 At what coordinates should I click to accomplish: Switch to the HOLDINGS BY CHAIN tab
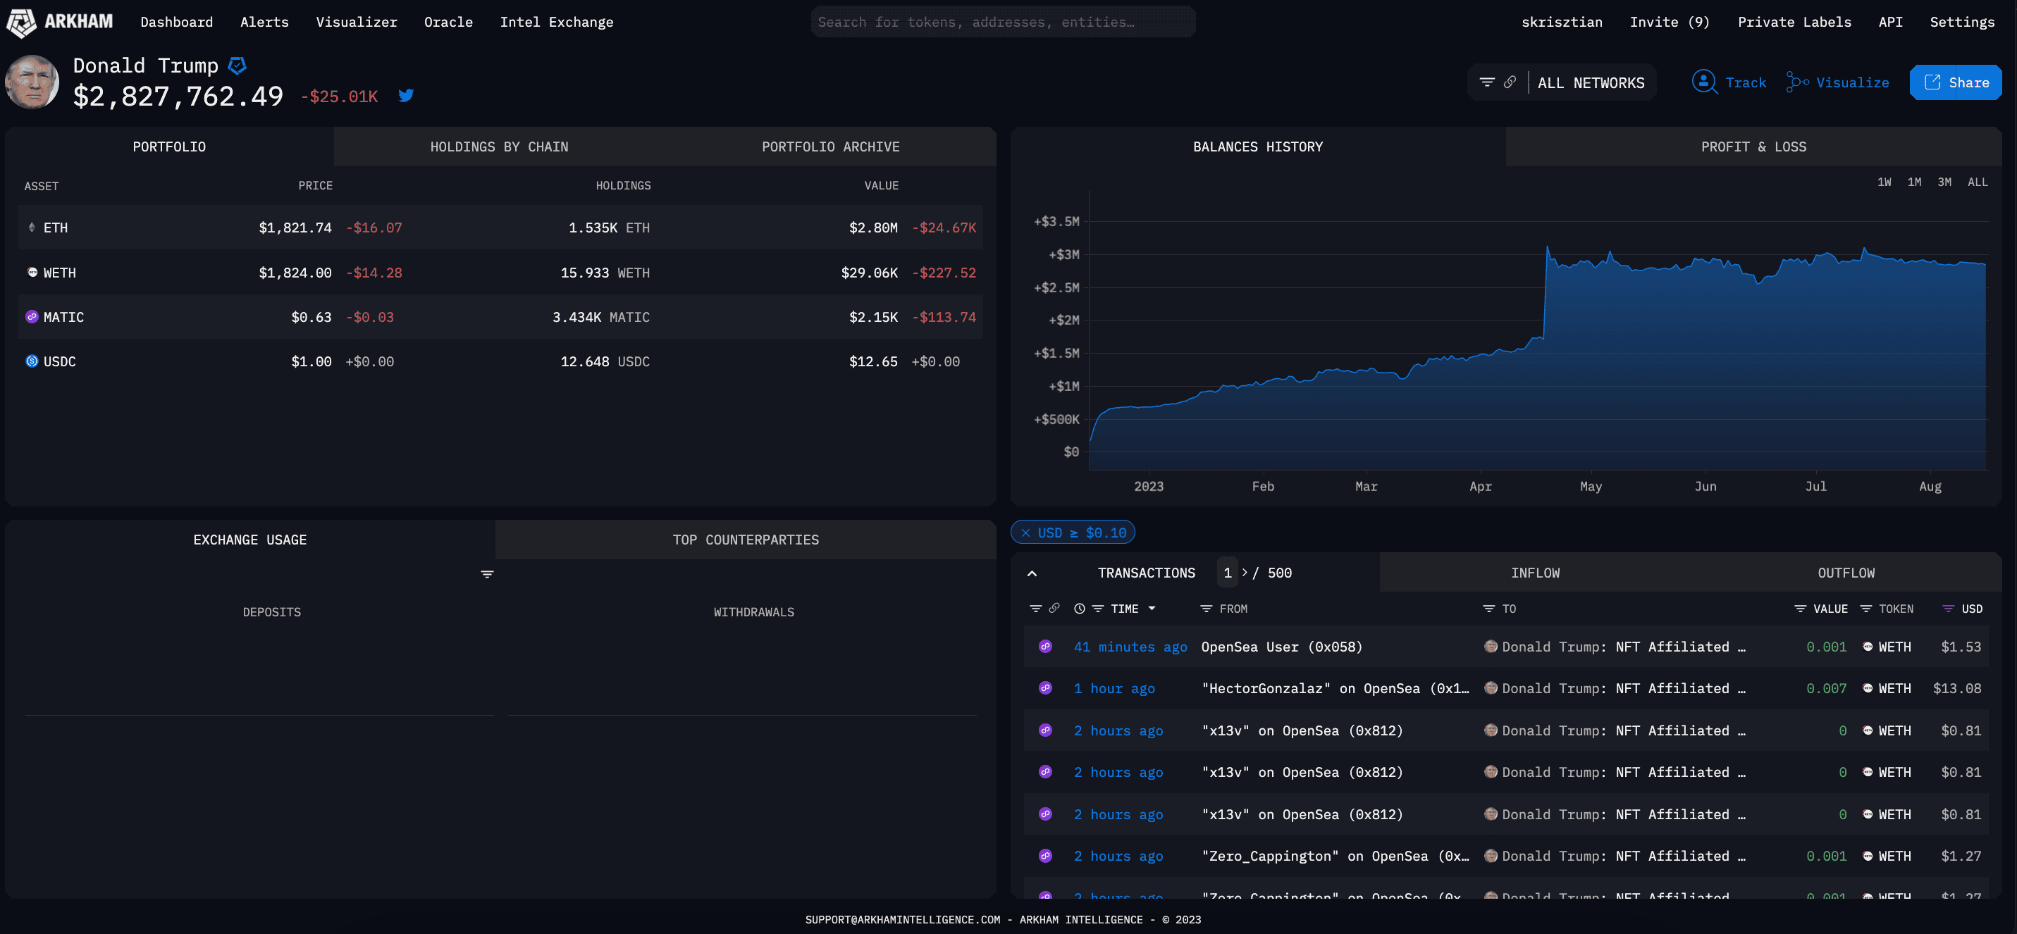pyautogui.click(x=499, y=147)
